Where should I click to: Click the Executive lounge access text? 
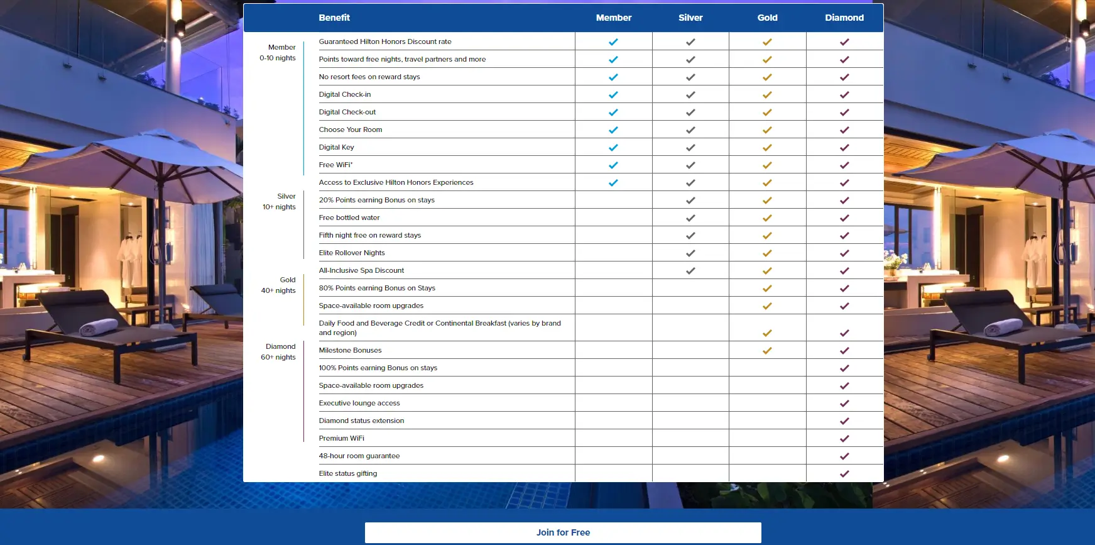click(359, 403)
